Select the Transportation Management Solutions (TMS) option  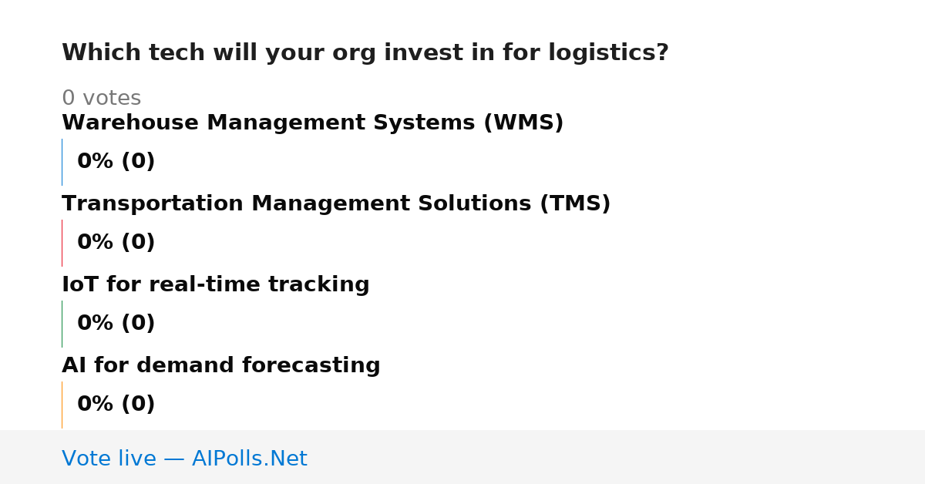(336, 204)
